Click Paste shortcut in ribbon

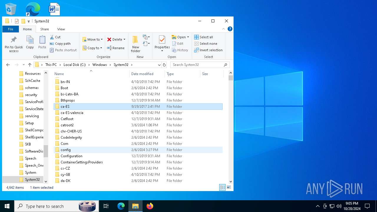[x=63, y=50]
